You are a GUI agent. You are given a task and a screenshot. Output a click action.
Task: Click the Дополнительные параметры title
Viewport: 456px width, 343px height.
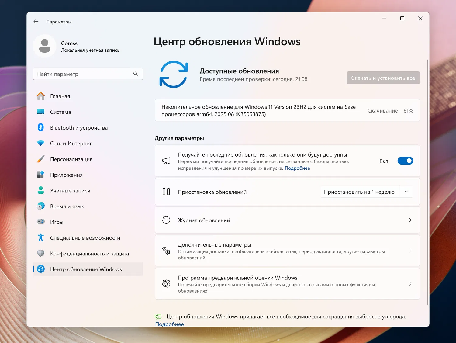pos(215,245)
